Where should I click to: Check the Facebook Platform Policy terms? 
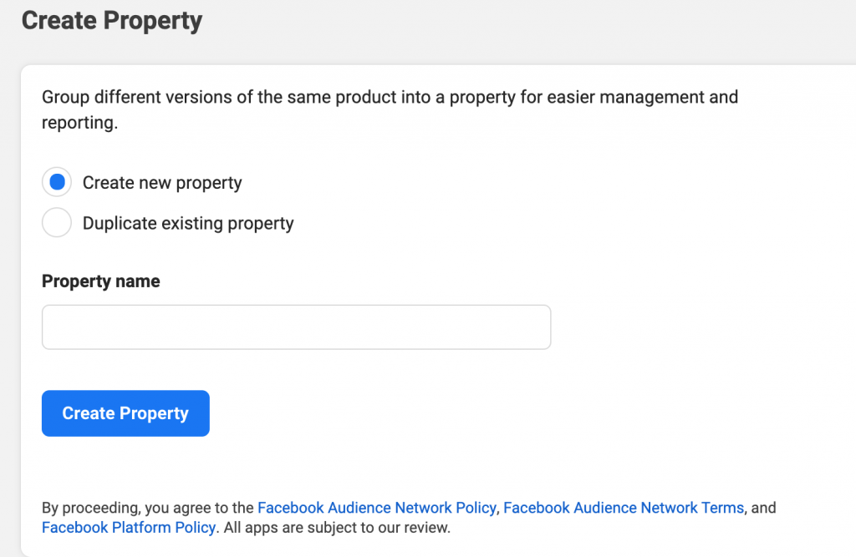coord(128,527)
